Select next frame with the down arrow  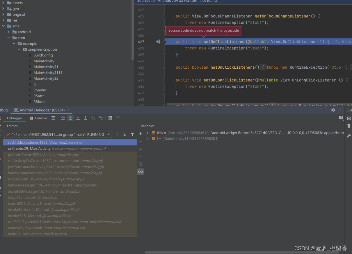(x=125, y=134)
